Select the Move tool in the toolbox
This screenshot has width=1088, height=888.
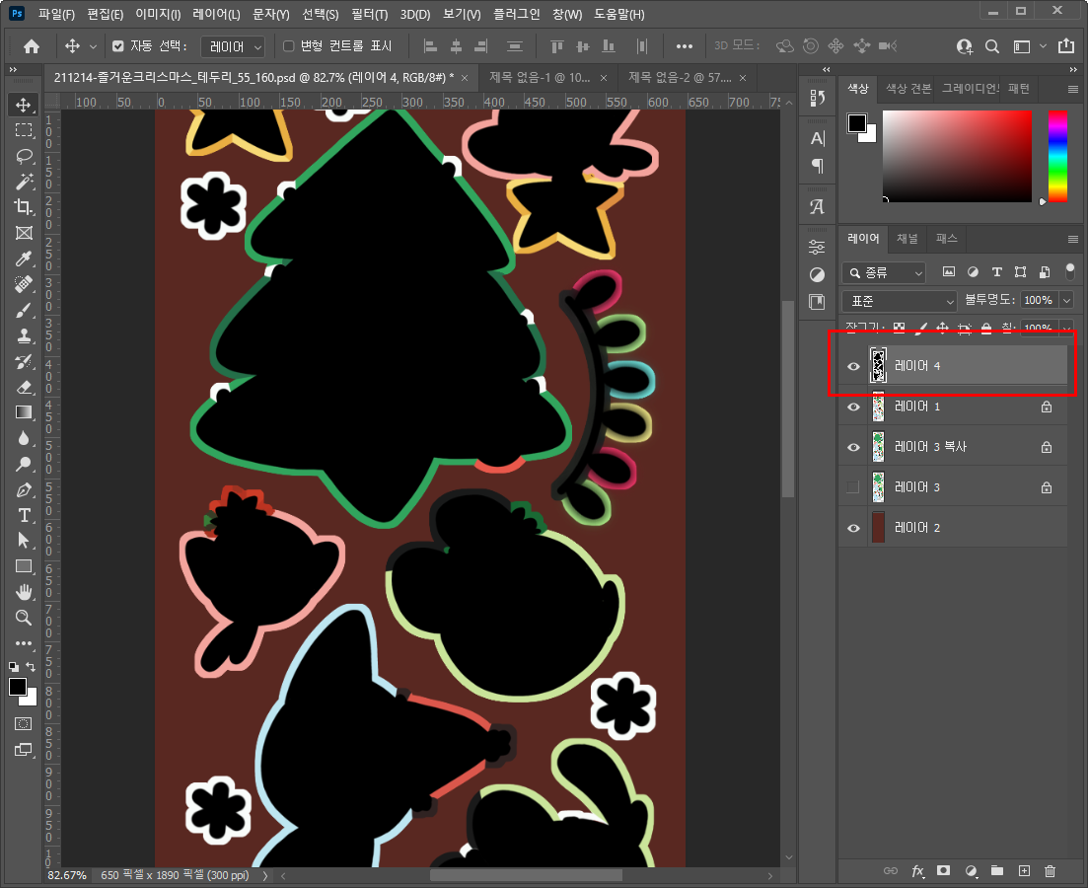tap(24, 105)
